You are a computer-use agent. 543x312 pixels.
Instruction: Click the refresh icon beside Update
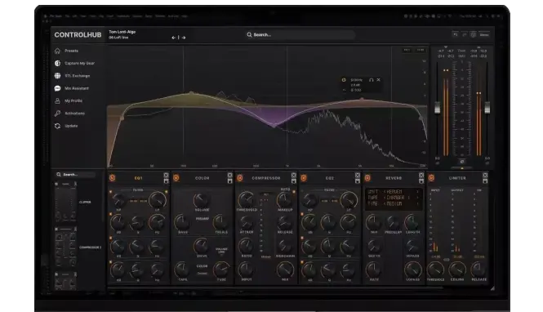57,126
